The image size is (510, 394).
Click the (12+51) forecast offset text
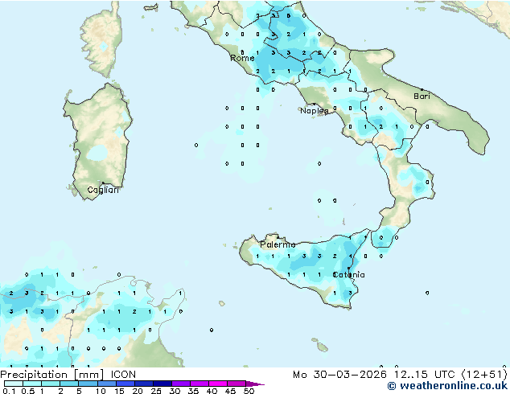[x=484, y=375]
